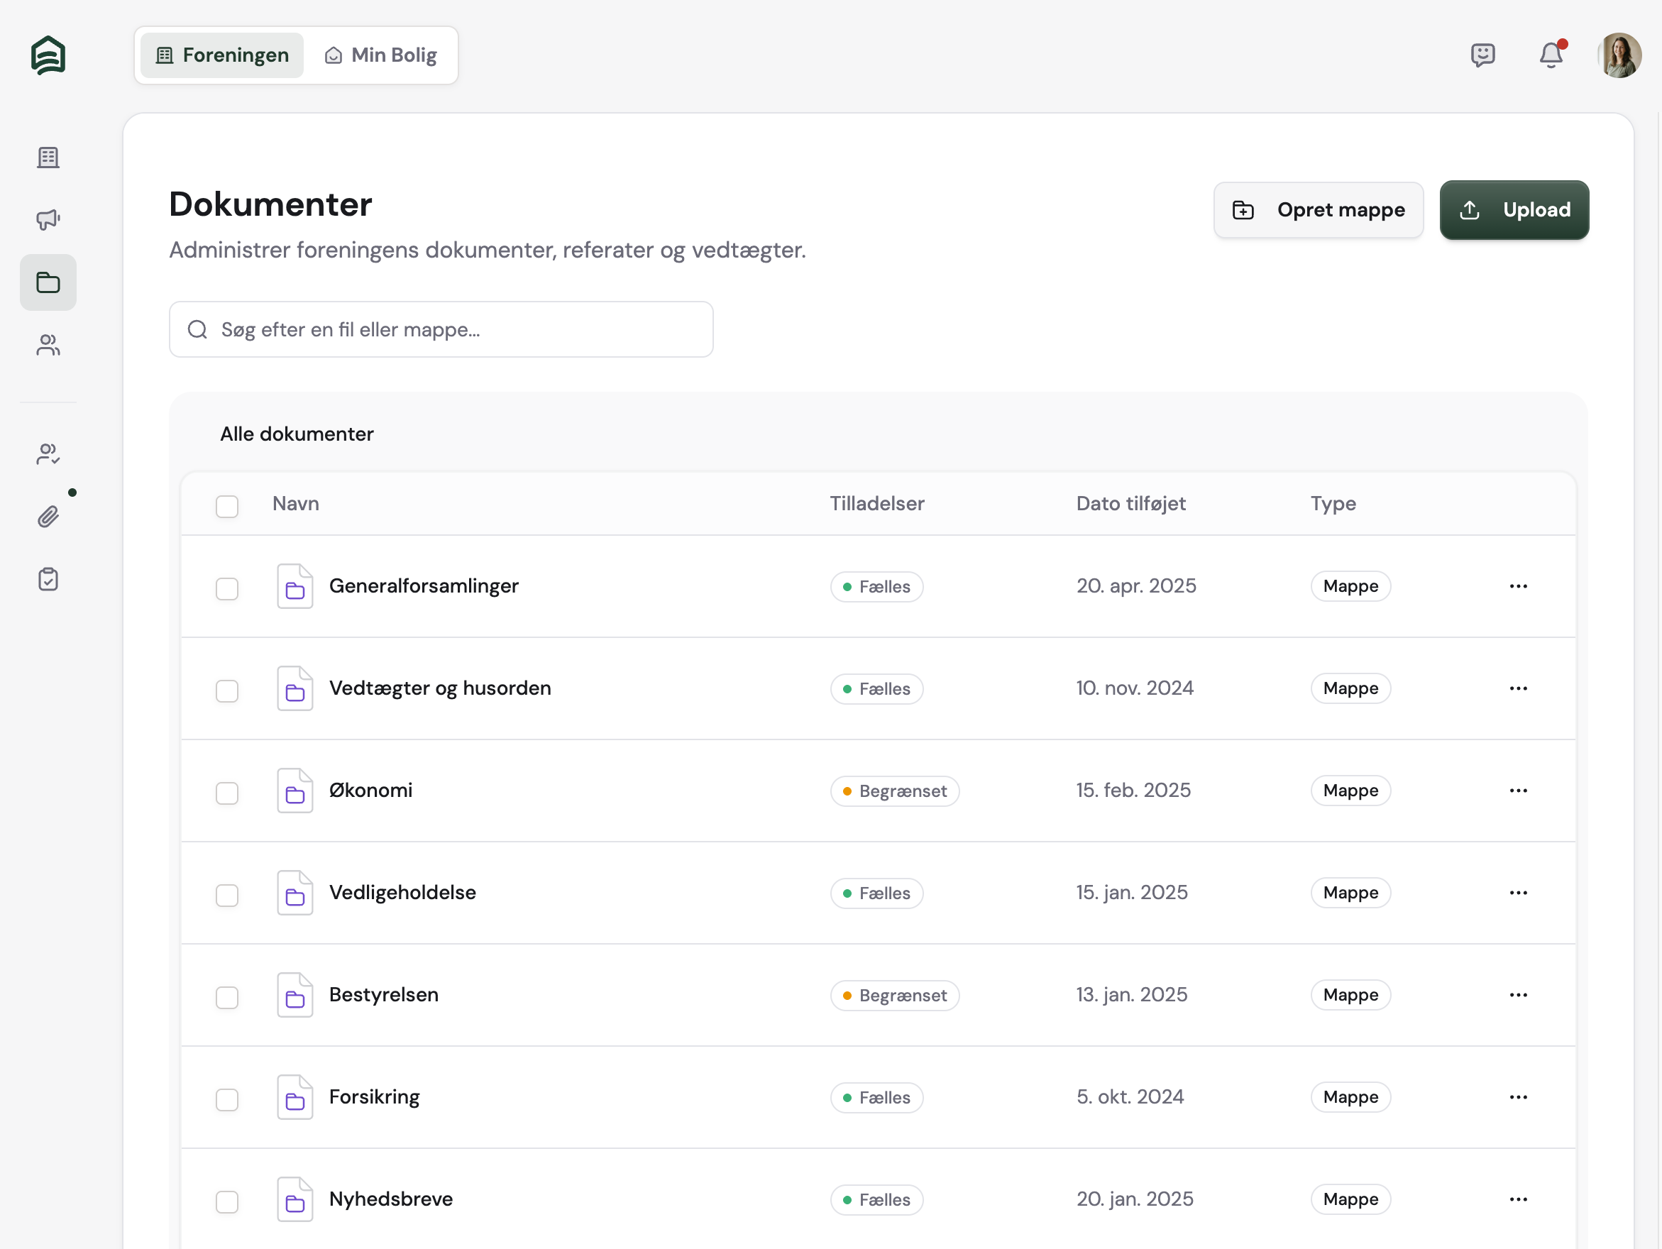Viewport: 1662px width, 1249px height.
Task: Check the Generalforsamlinger row checkbox
Action: pyautogui.click(x=227, y=588)
